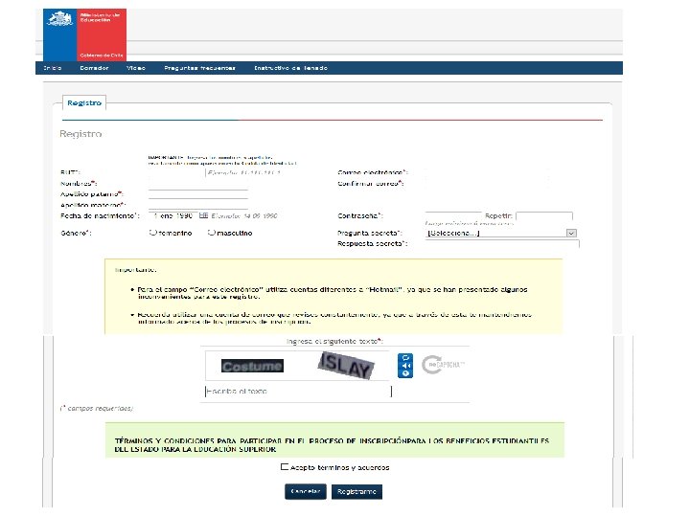Image resolution: width=690 pixels, height=517 pixels.
Task: Click the birth date value 1 ene 1990
Action: [173, 215]
